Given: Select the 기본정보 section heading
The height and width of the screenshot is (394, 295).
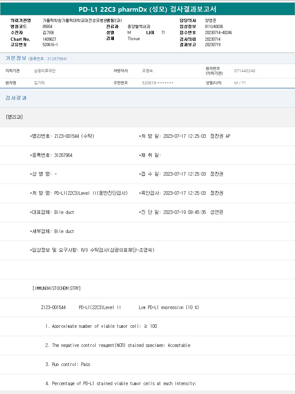Looking at the screenshot, I should point(16,58).
